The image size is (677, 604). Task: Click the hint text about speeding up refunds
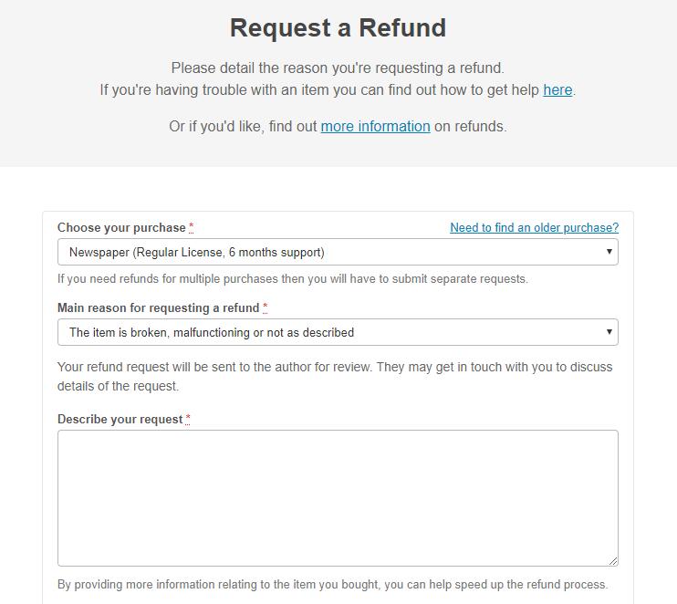(x=332, y=584)
